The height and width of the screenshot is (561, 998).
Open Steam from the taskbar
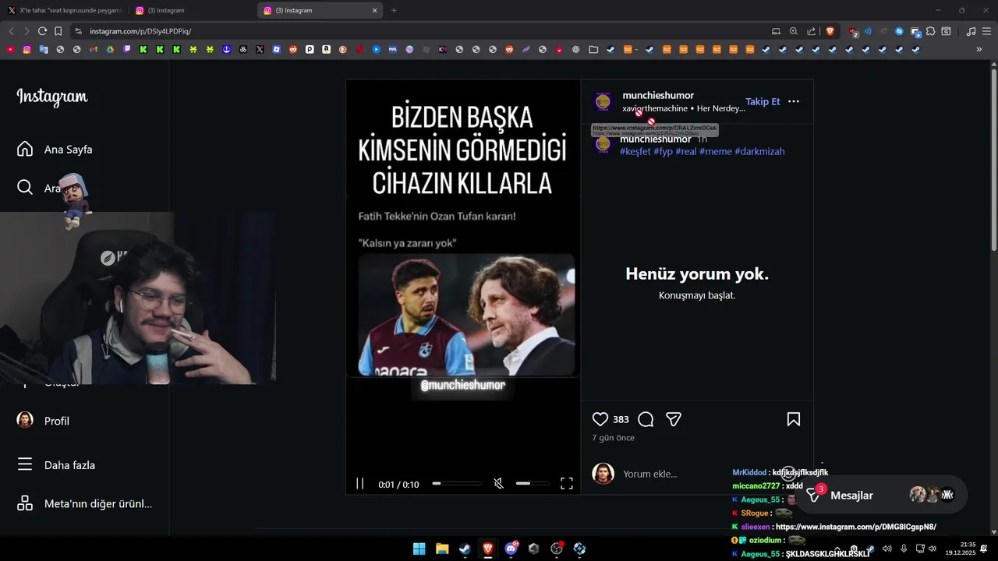(x=465, y=549)
